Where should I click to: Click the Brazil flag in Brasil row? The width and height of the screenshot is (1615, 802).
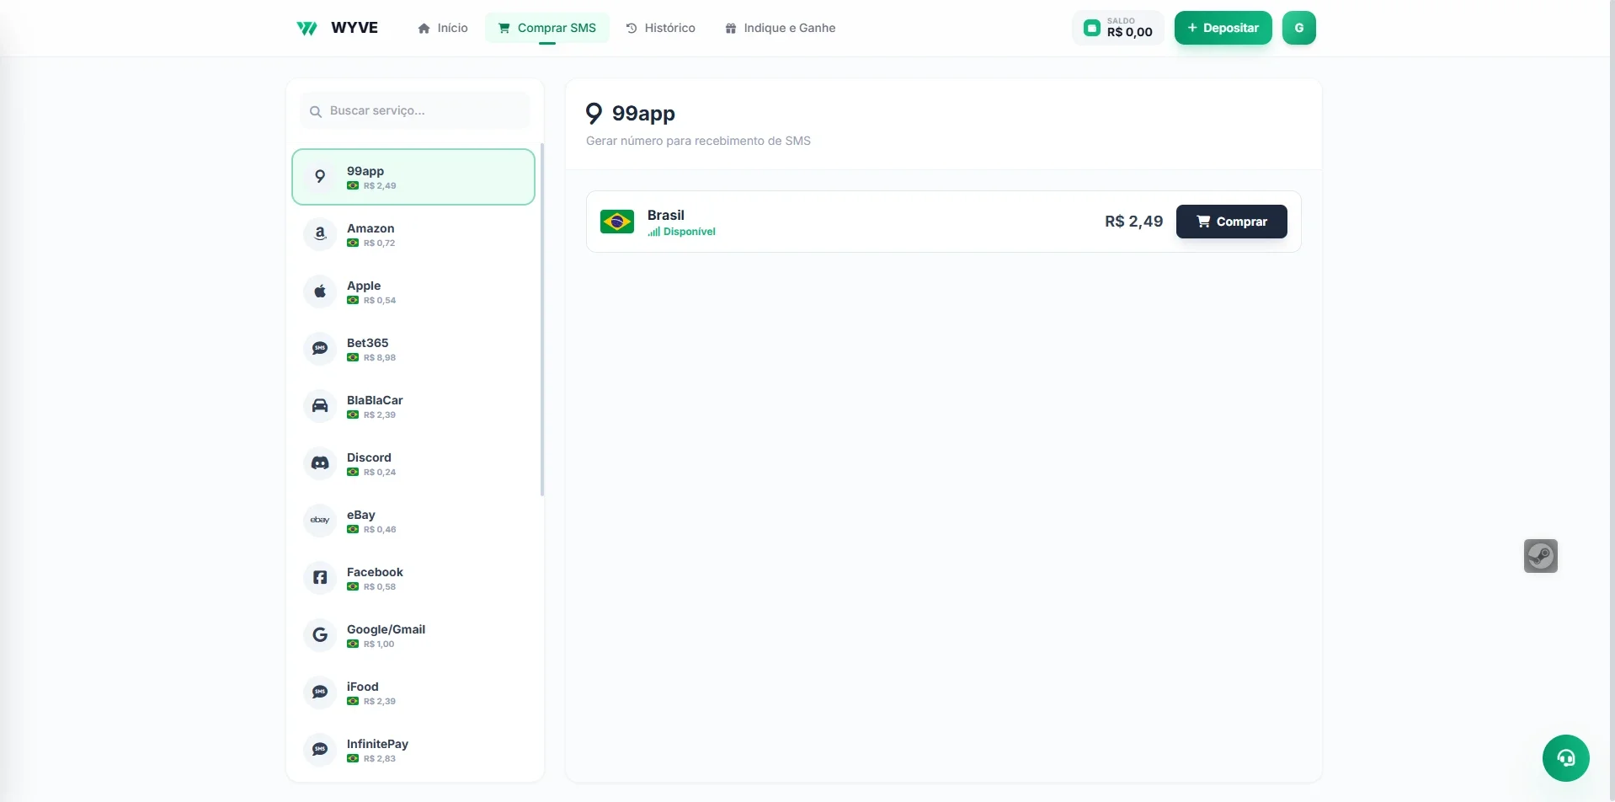[x=617, y=222]
